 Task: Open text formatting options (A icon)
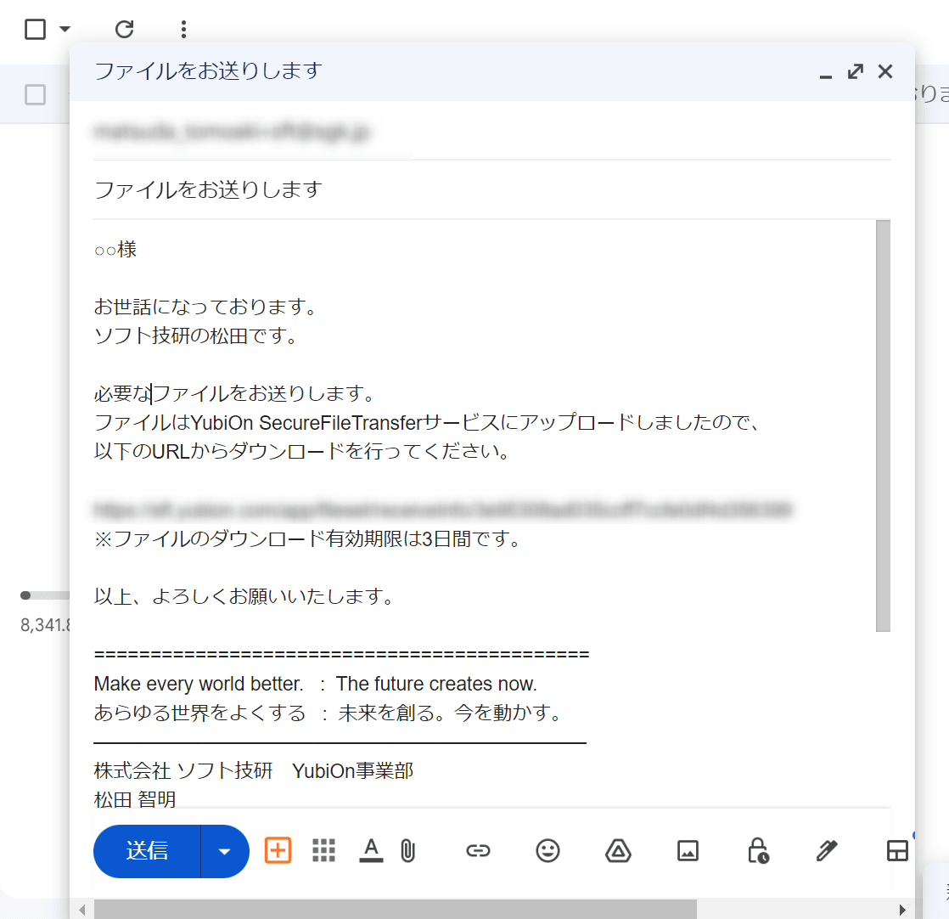(x=371, y=850)
